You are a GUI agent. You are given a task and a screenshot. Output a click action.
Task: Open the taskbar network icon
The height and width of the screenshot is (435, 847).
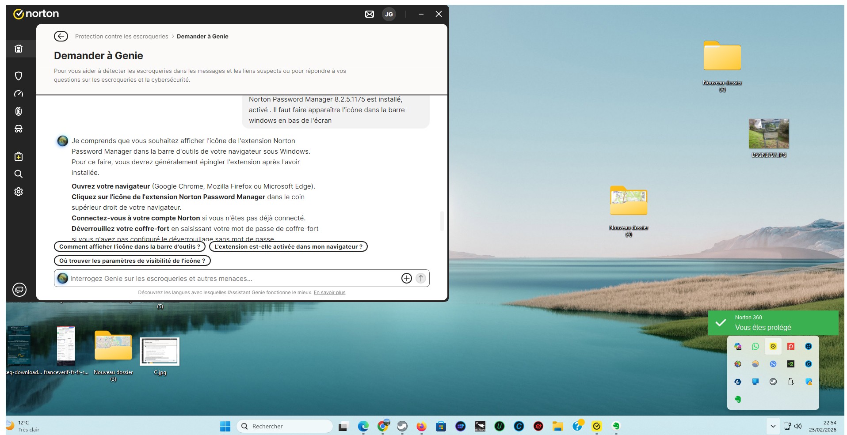[787, 426]
